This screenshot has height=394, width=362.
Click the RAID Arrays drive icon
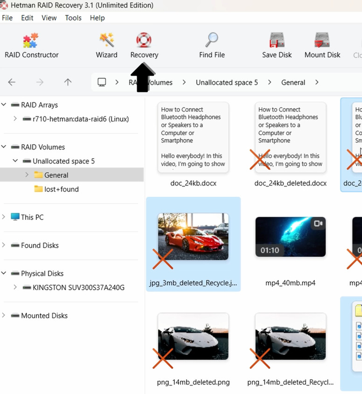[x=15, y=105]
